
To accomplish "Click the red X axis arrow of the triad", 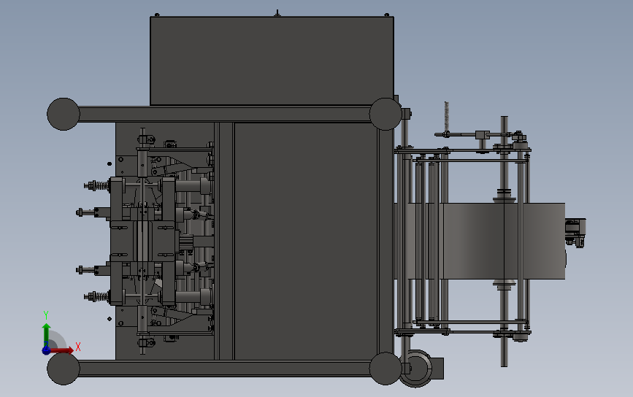I will pyautogui.click(x=62, y=350).
